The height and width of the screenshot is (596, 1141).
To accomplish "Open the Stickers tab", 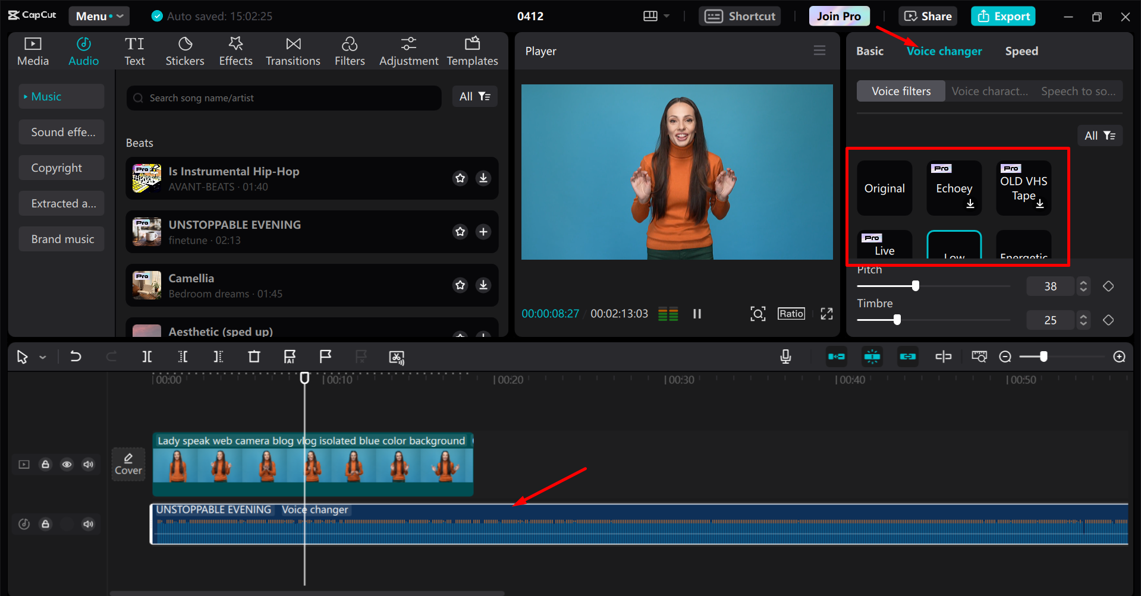I will pyautogui.click(x=185, y=52).
